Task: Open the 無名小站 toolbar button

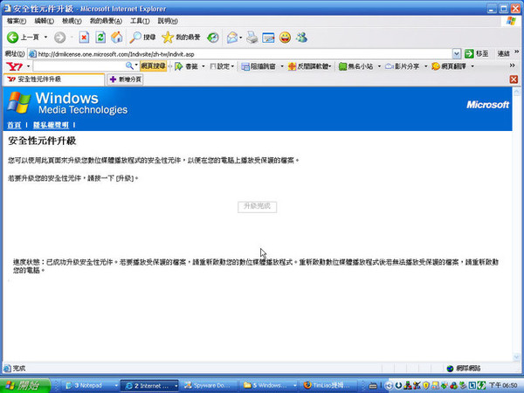Action: [x=356, y=66]
